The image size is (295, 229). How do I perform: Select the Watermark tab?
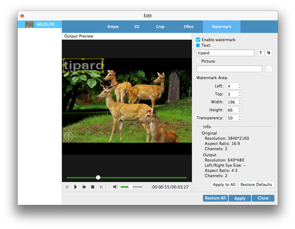click(x=222, y=27)
